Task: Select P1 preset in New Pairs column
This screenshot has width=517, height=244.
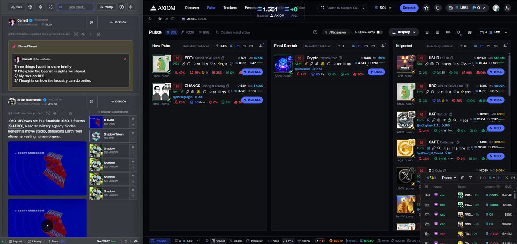Action: 238,46
